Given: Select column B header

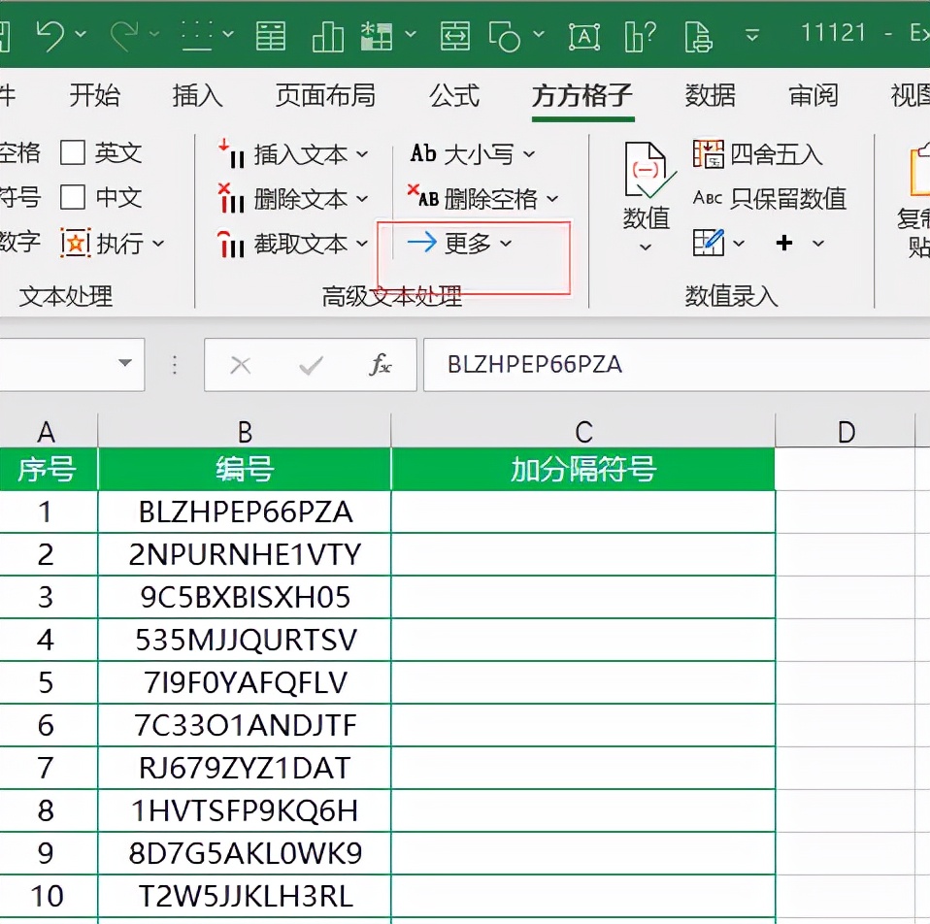Looking at the screenshot, I should pos(245,431).
